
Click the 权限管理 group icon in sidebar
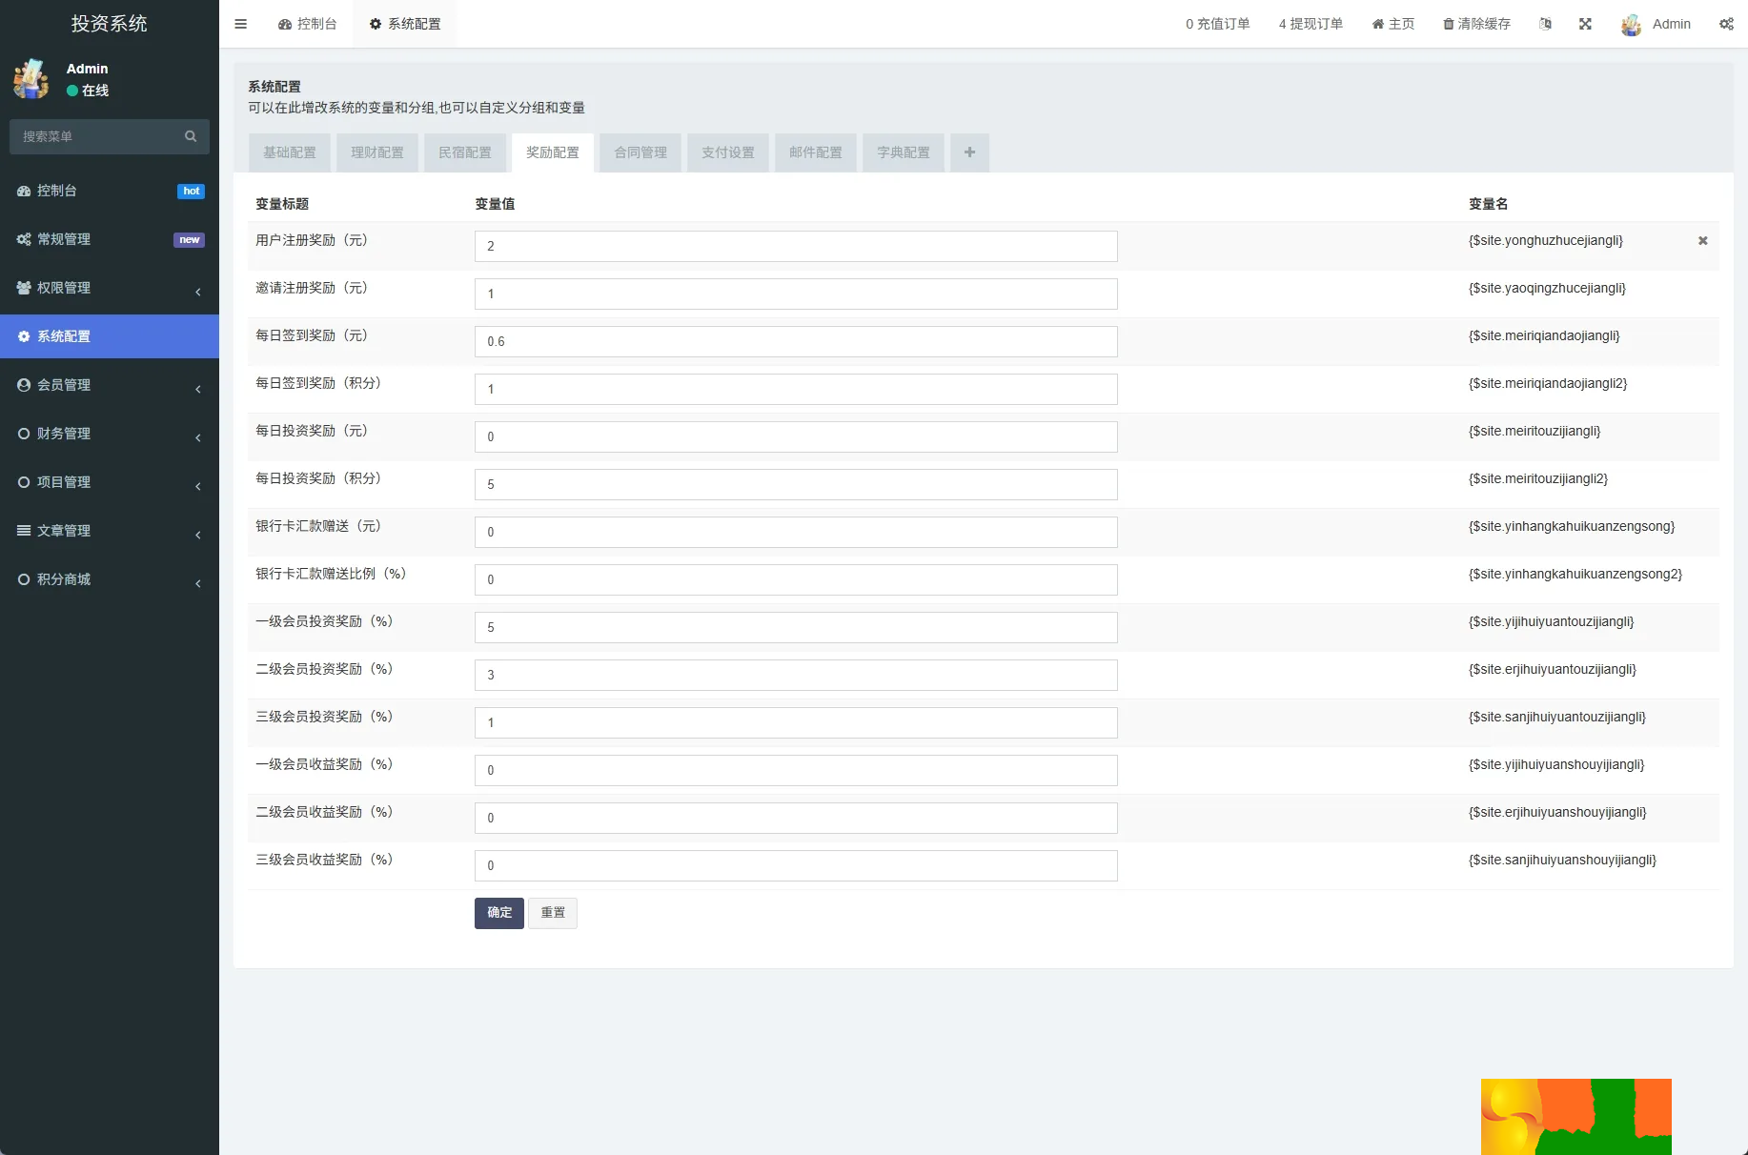click(x=24, y=288)
